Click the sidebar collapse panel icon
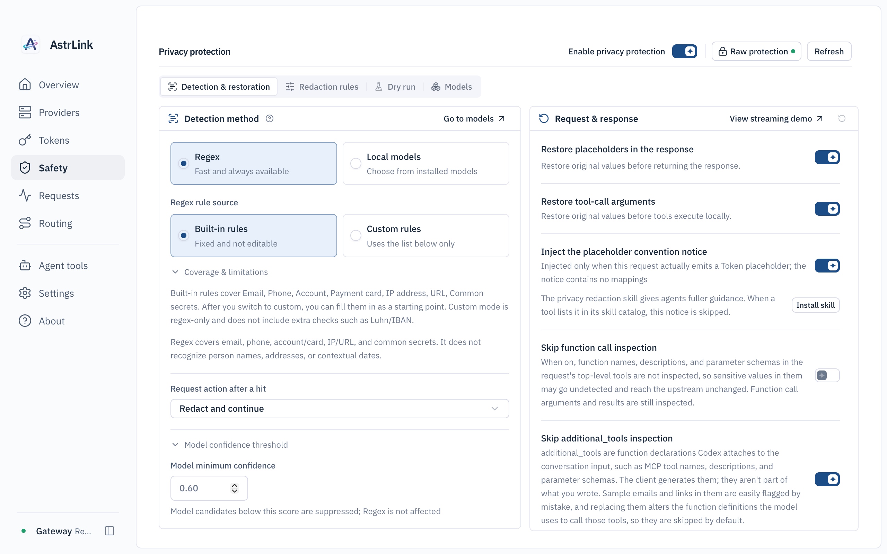 [109, 530]
